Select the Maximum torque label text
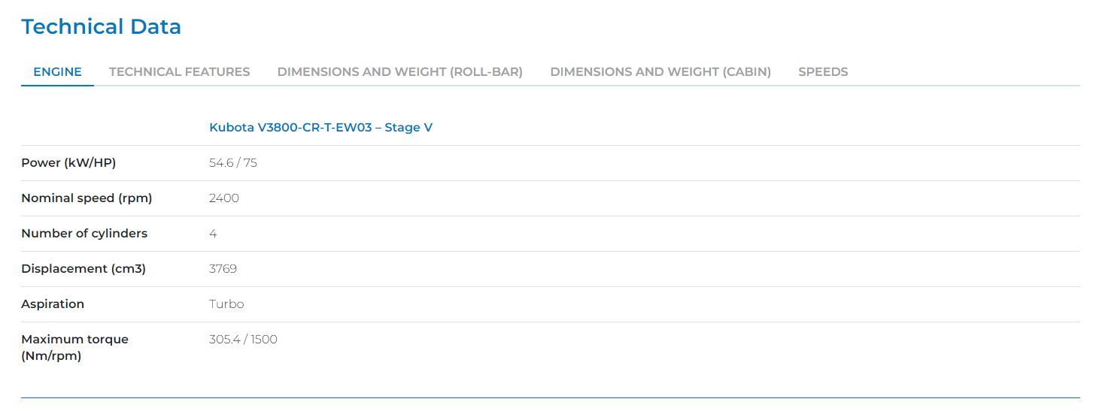This screenshot has width=1099, height=411. (74, 340)
